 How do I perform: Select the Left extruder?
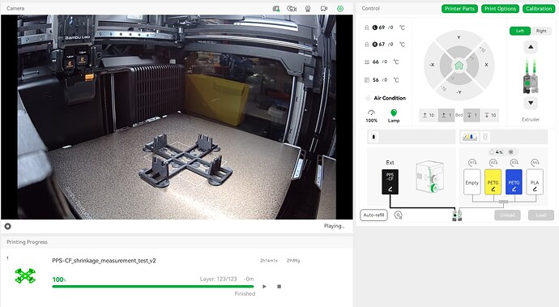click(520, 31)
